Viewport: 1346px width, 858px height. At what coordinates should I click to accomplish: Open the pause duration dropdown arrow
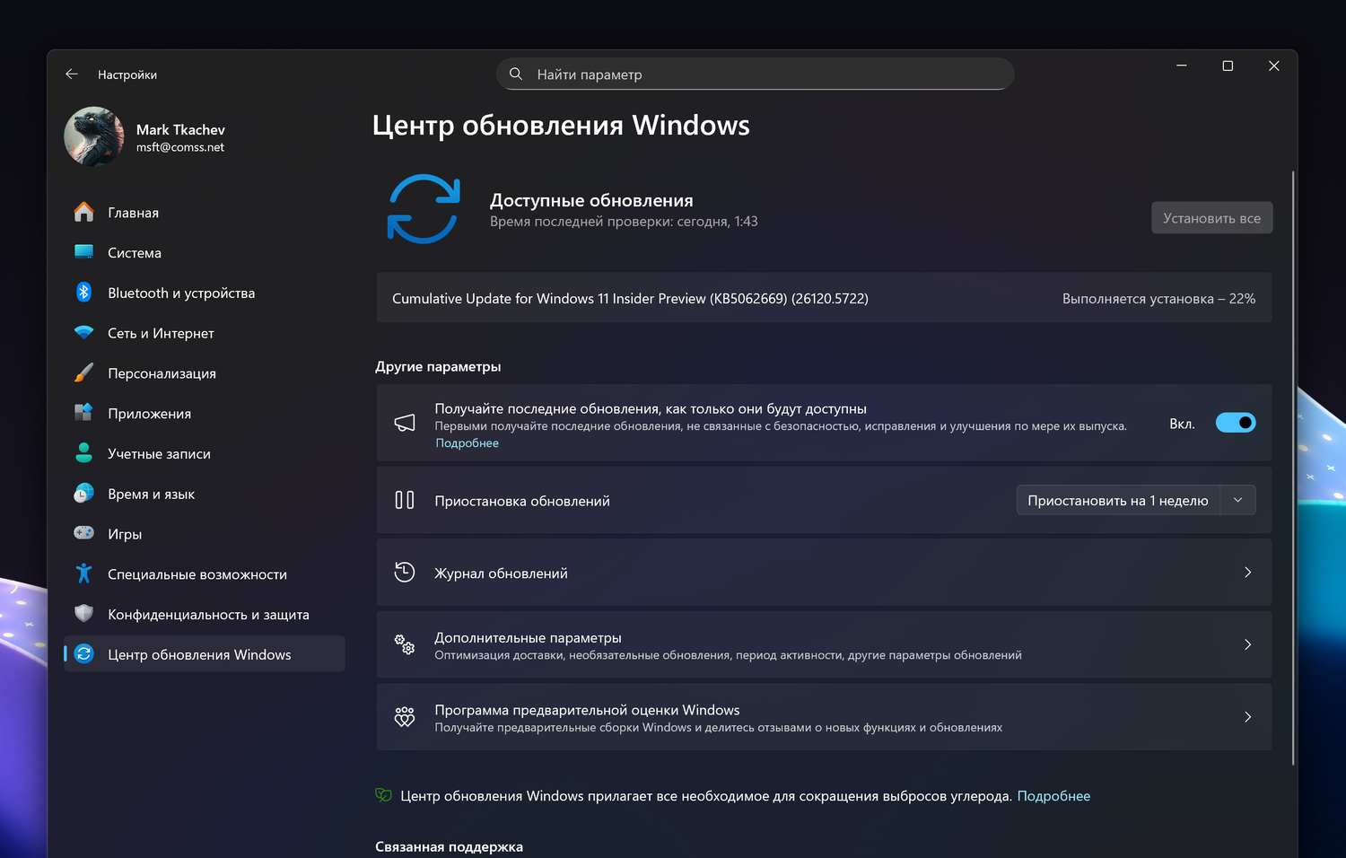click(1238, 500)
